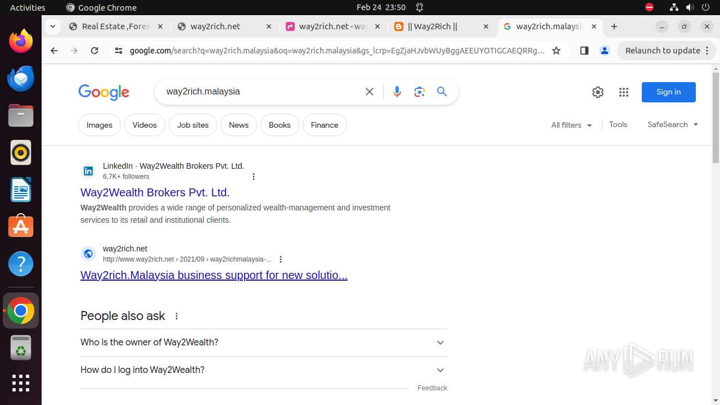The width and height of the screenshot is (720, 405).
Task: Search by image with Google Lens
Action: (x=420, y=92)
